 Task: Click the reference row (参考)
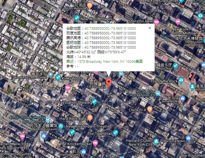point(72,66)
